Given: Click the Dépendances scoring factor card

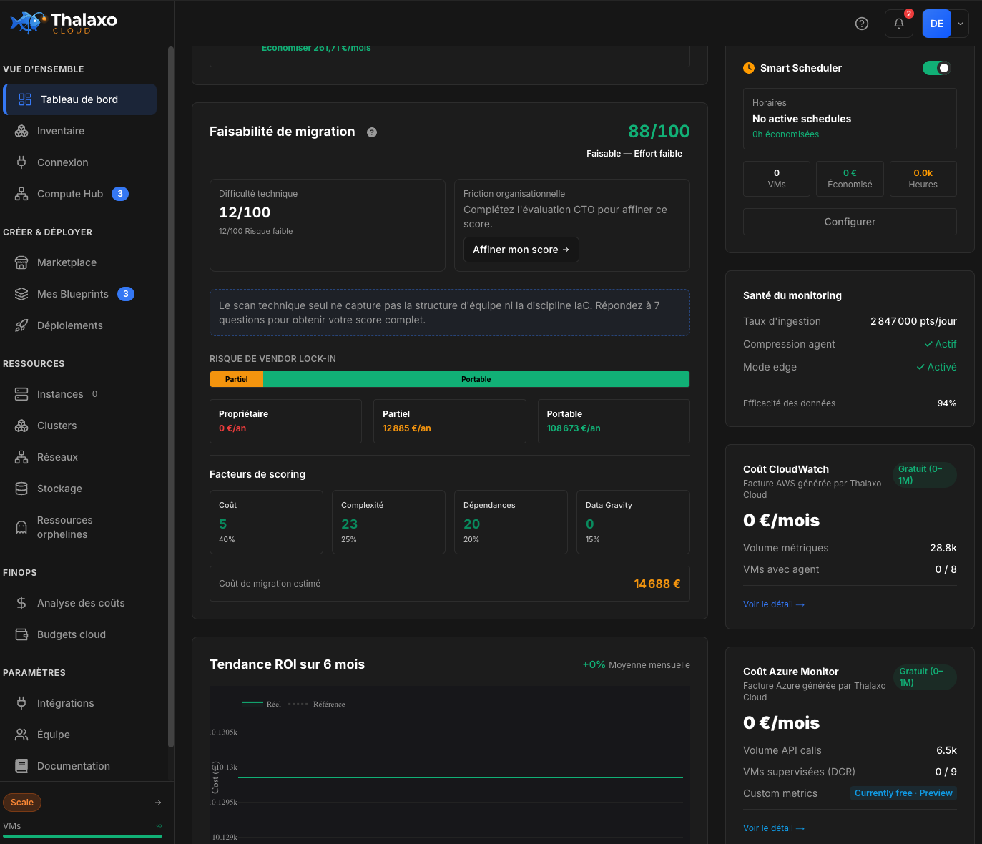Looking at the screenshot, I should (x=511, y=522).
